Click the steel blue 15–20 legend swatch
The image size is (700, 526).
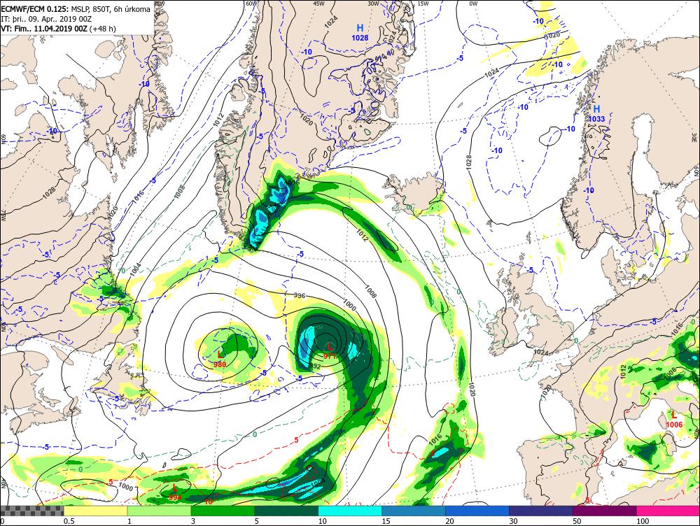coord(414,511)
